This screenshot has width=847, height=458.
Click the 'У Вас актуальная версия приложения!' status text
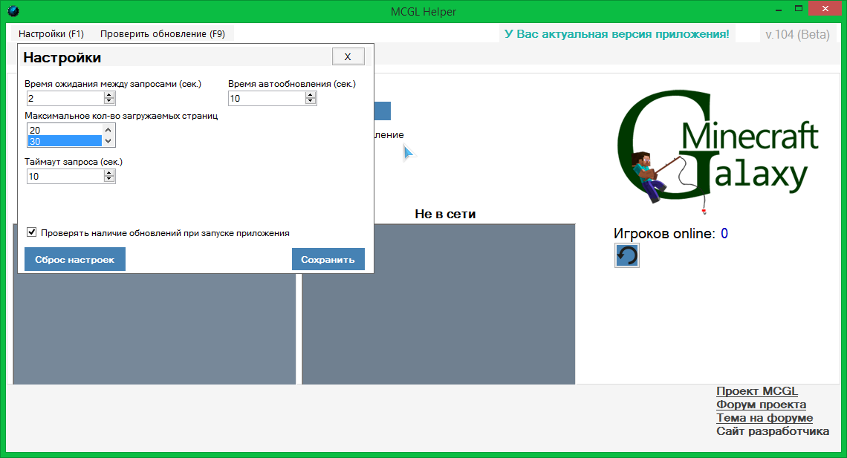pos(617,34)
